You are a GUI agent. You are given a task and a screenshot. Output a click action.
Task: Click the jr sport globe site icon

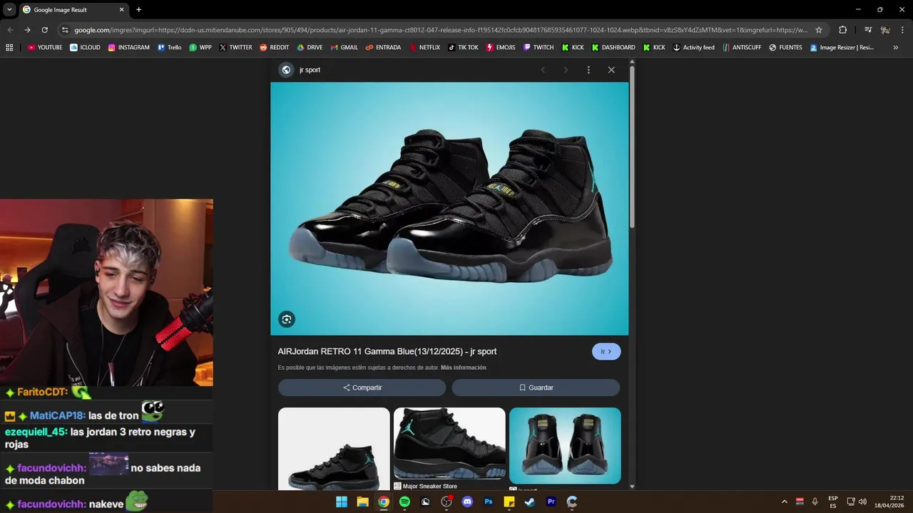[286, 70]
